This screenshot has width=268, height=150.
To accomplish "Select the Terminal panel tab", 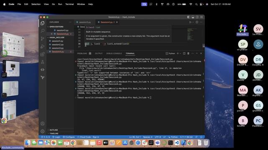I will pos(130,53).
